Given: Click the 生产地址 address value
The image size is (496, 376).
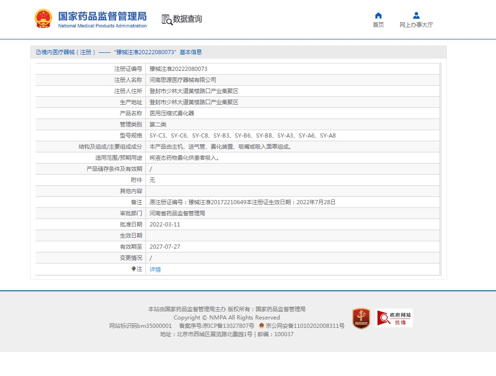Looking at the screenshot, I should click(x=194, y=102).
